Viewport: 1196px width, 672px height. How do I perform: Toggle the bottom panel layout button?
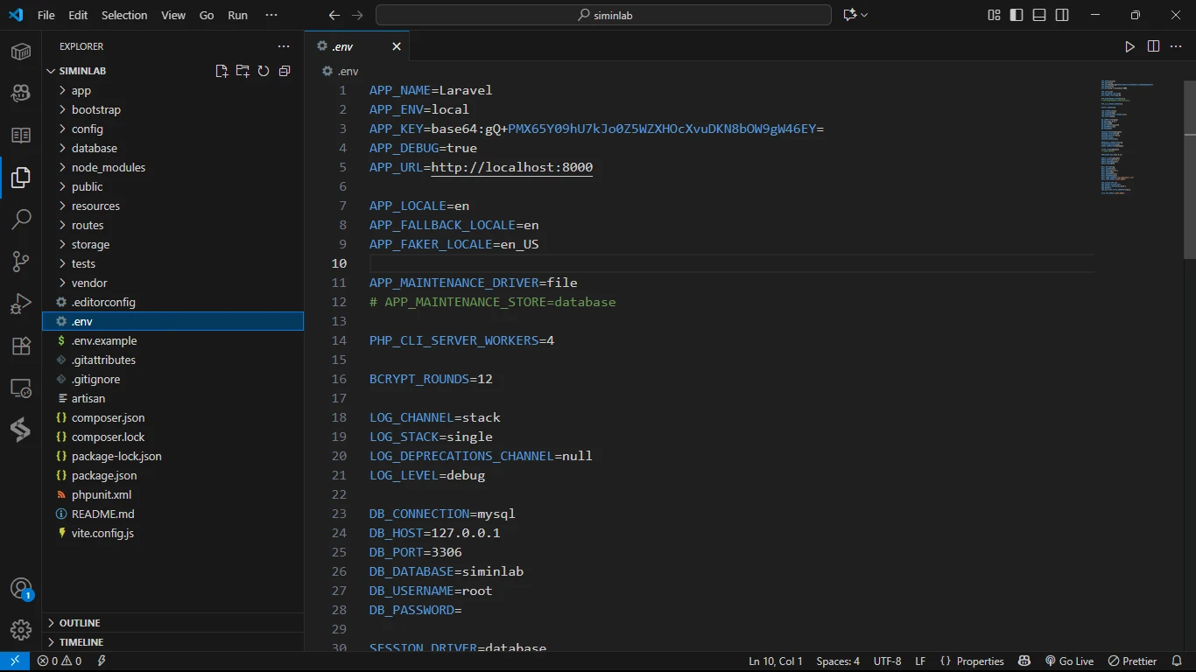click(1039, 15)
